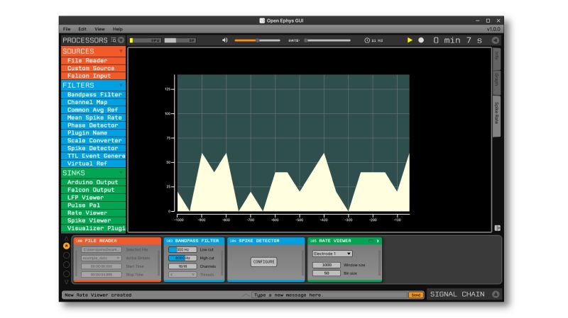Click the speaker volume icon

224,40
